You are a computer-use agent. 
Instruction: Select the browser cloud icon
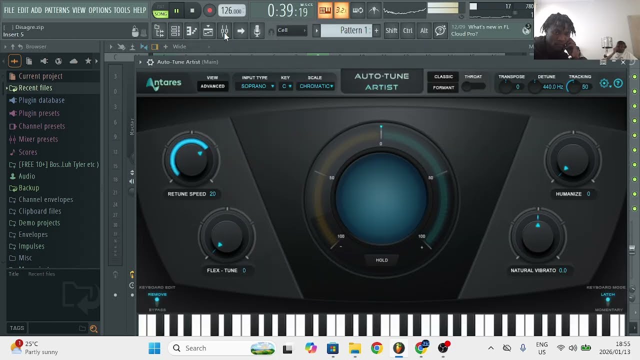[x=73, y=61]
